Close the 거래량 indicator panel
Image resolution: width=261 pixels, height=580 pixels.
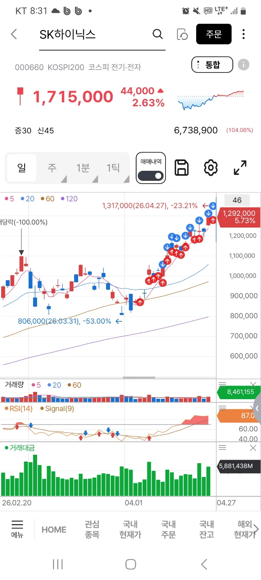pos(253,385)
